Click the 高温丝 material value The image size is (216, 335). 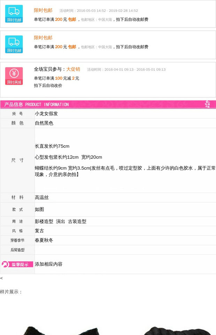pyautogui.click(x=42, y=198)
